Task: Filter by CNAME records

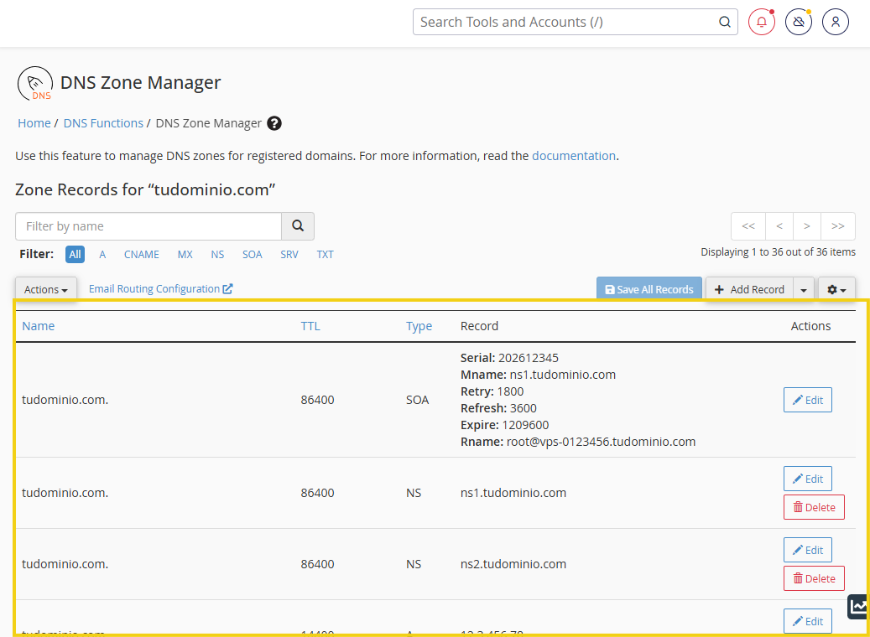Action: point(142,255)
